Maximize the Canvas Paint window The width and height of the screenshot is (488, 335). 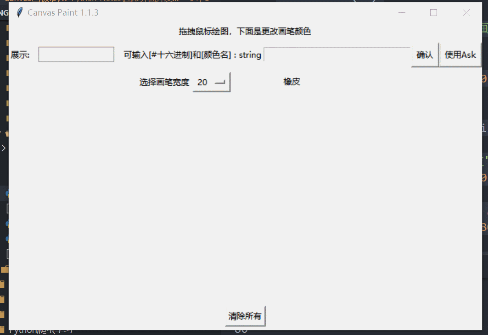click(433, 12)
